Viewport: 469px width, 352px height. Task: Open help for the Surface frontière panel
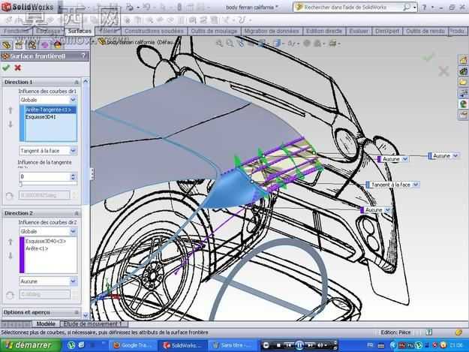83,56
